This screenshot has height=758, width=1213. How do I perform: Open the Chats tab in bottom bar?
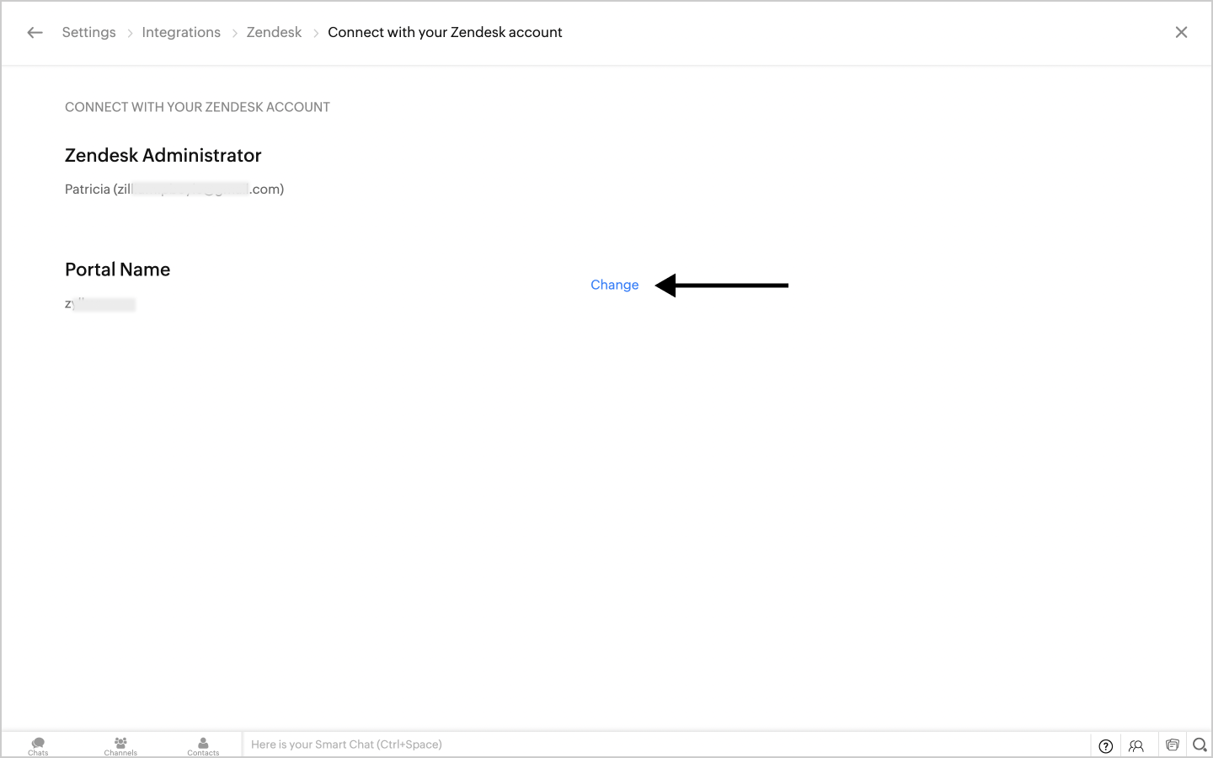[x=38, y=745]
